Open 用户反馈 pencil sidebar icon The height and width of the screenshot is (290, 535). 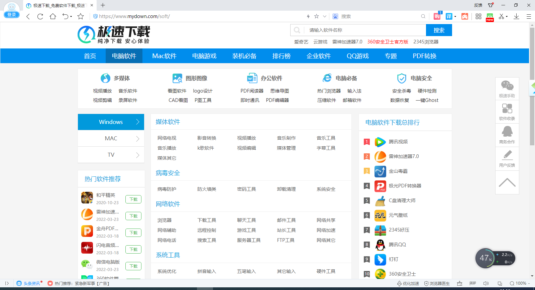[507, 158]
